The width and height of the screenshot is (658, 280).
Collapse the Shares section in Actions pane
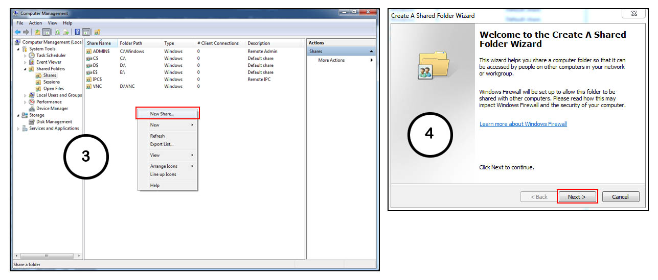[371, 52]
